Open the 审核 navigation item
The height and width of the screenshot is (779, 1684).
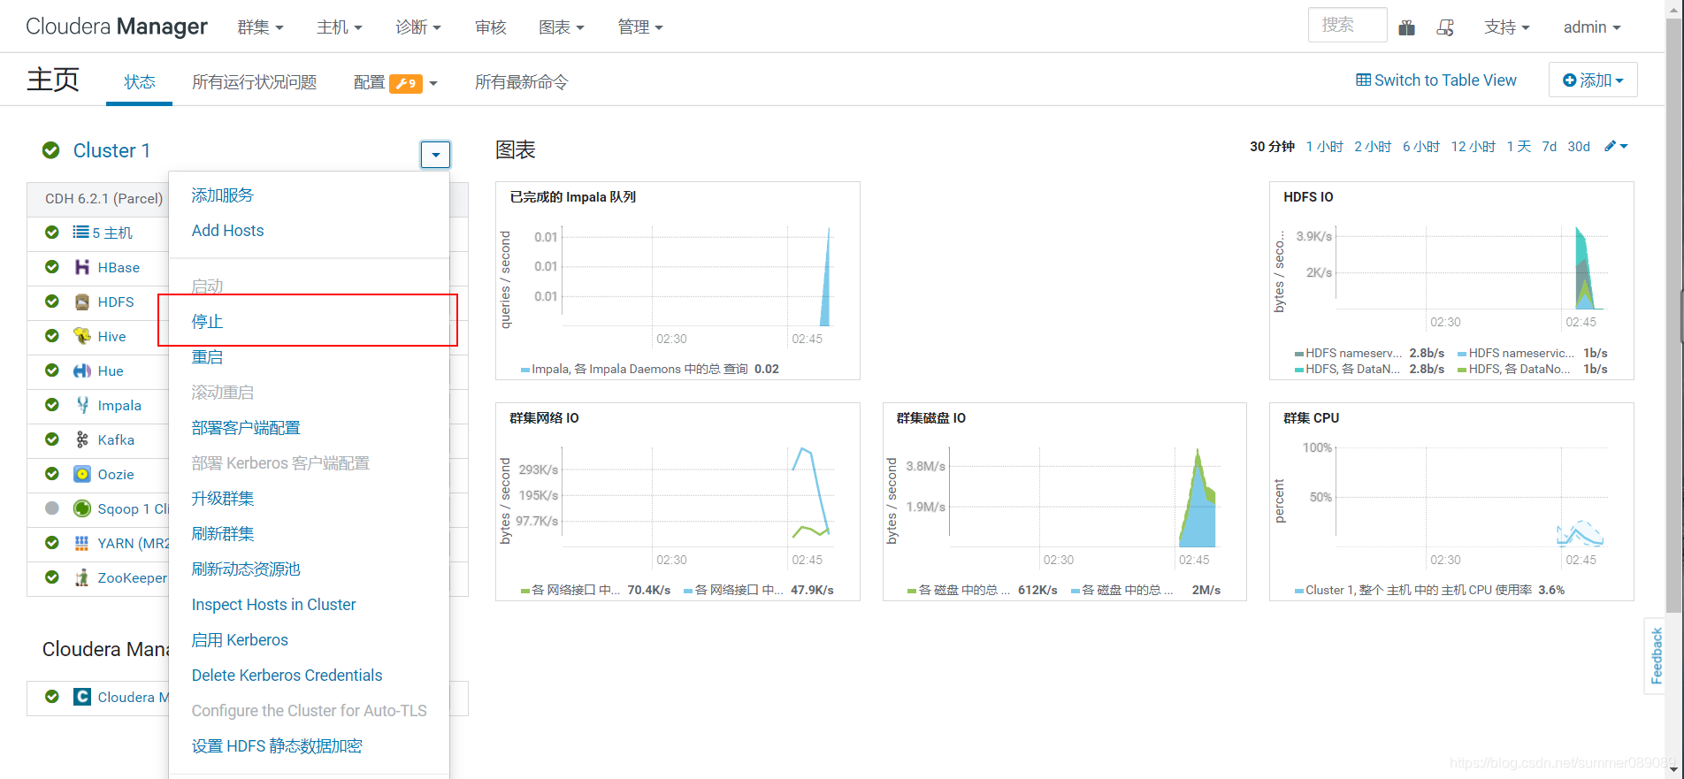click(x=491, y=27)
